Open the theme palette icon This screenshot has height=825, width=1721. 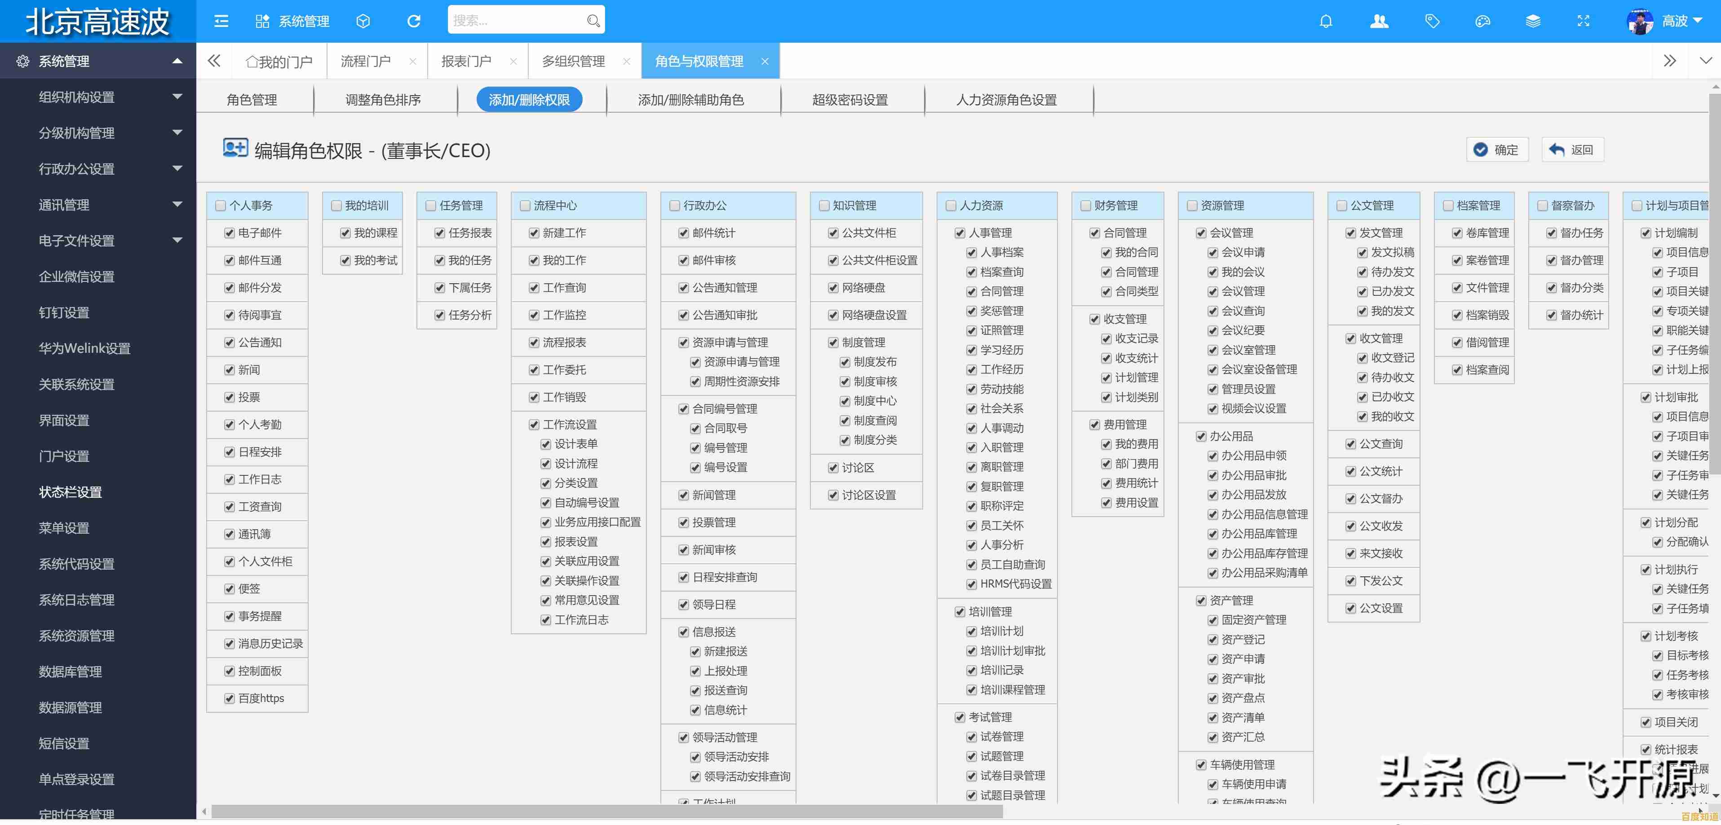(x=1482, y=22)
